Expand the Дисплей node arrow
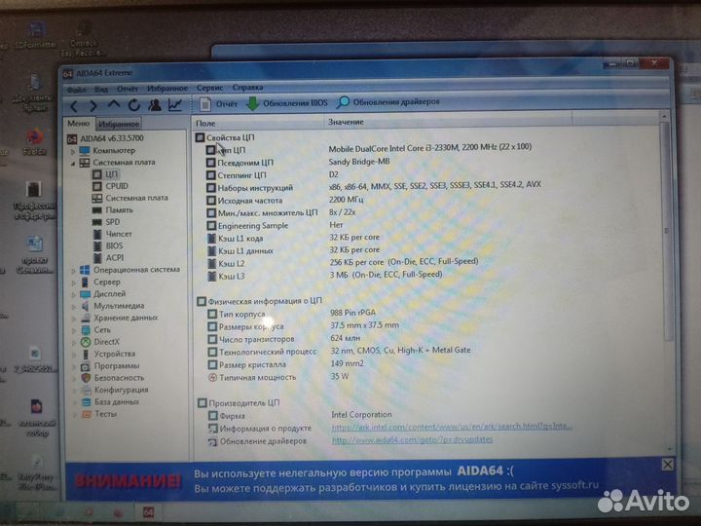This screenshot has width=701, height=526. (x=74, y=295)
